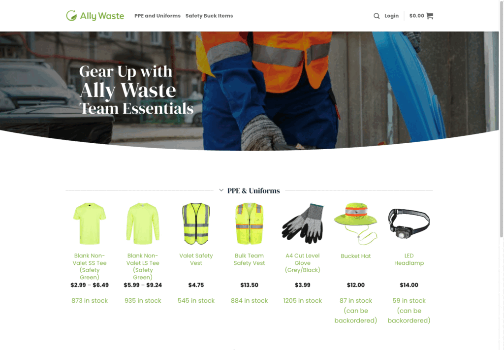Open the Bucket Hat image
The width and height of the screenshot is (504, 350).
click(356, 223)
